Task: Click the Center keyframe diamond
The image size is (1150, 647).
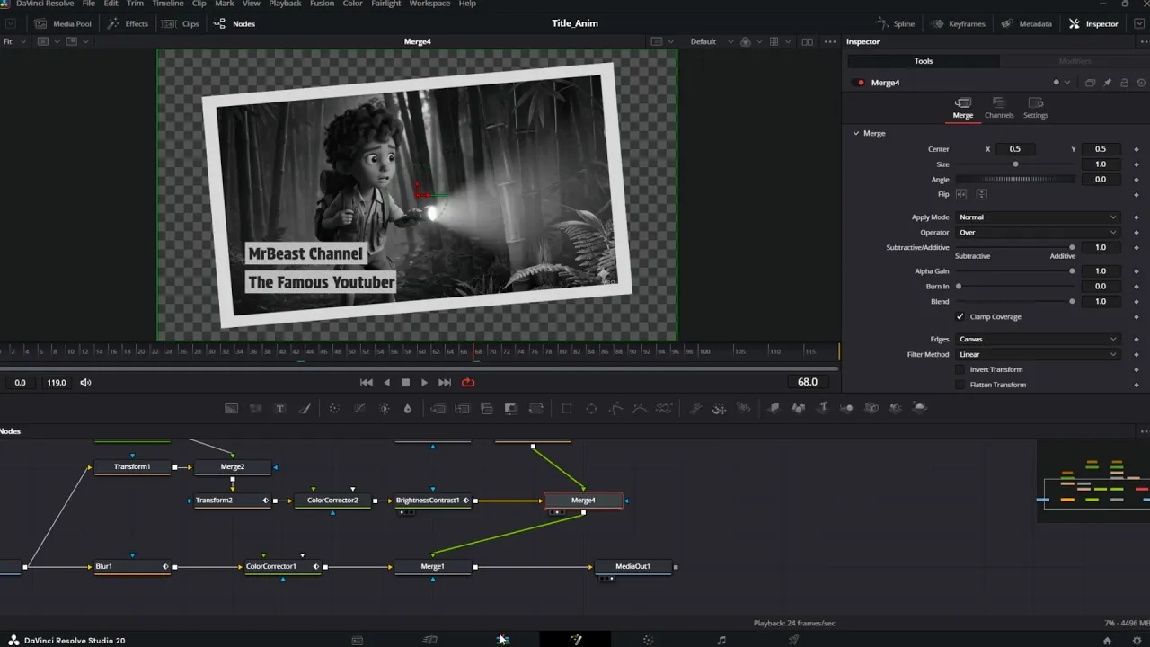Action: tap(1137, 149)
